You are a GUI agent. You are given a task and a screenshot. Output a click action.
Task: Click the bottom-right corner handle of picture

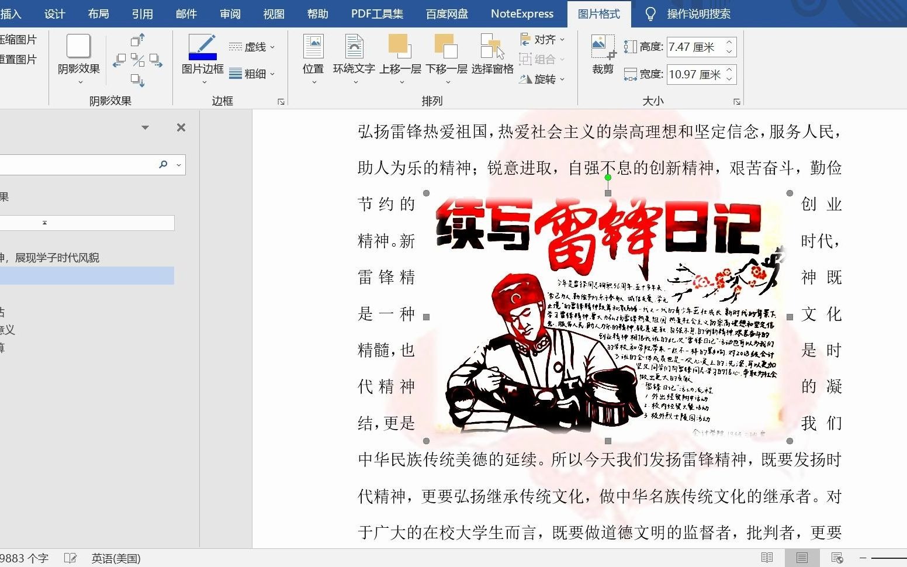pos(790,441)
